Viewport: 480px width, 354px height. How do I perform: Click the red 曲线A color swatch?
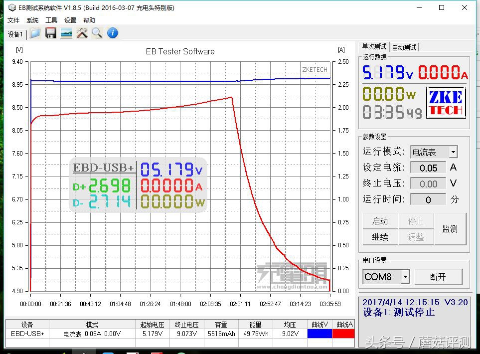pos(343,334)
